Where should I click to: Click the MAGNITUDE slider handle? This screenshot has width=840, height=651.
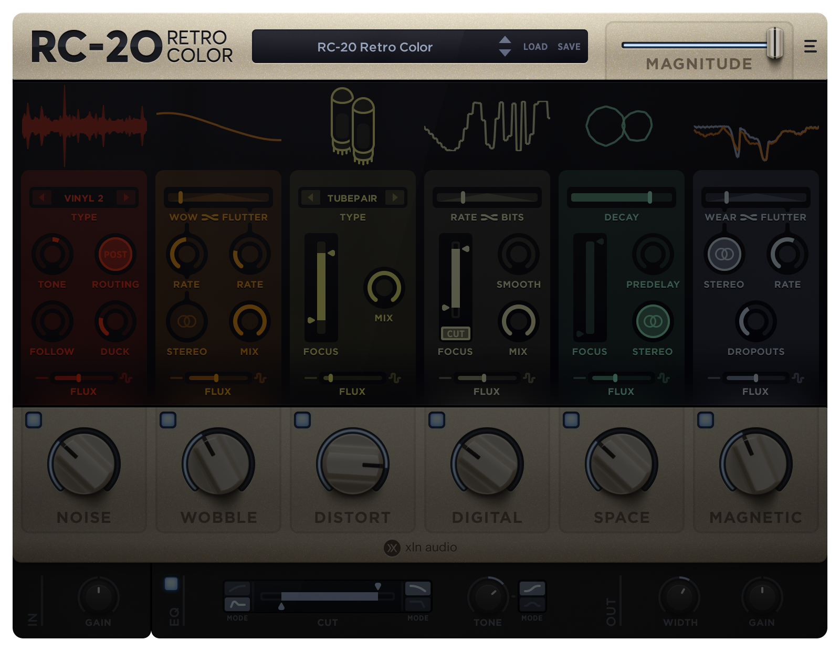coord(775,44)
